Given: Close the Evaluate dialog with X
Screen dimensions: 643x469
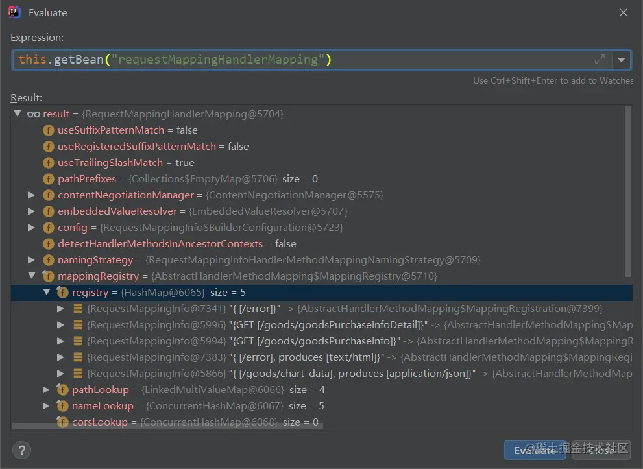Looking at the screenshot, I should 624,13.
